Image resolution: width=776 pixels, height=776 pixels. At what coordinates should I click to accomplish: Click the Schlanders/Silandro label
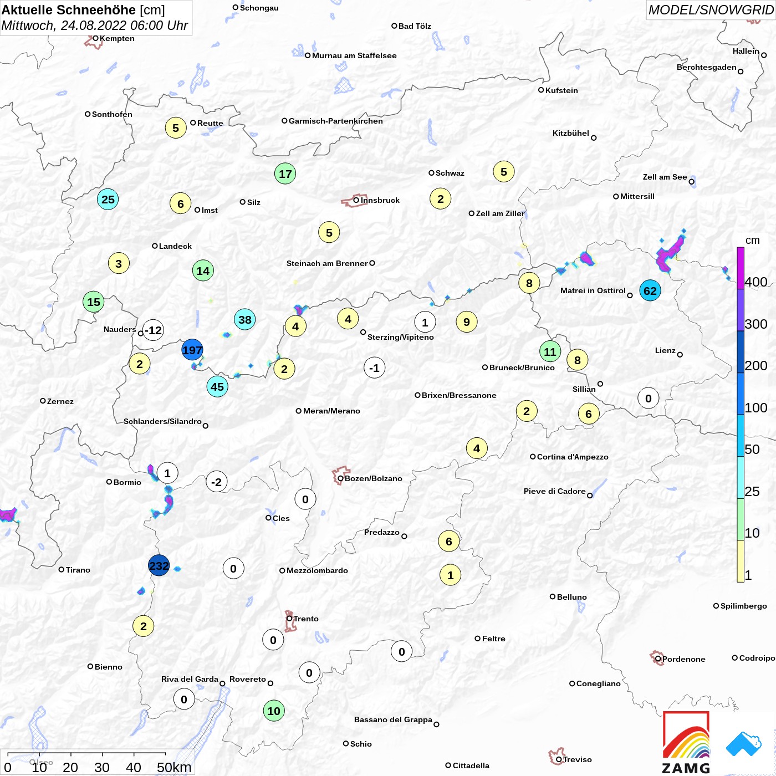tap(162, 421)
